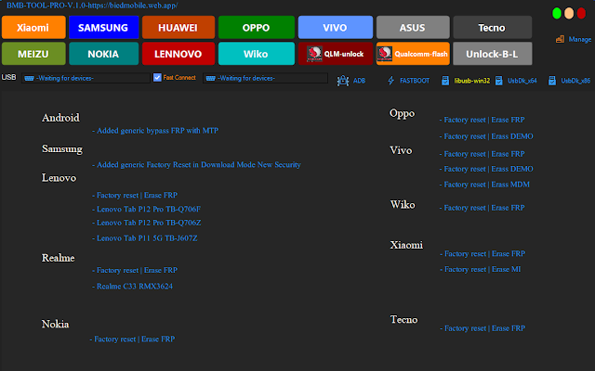Click the libusb-win32 label
The image size is (595, 371).
click(x=471, y=81)
